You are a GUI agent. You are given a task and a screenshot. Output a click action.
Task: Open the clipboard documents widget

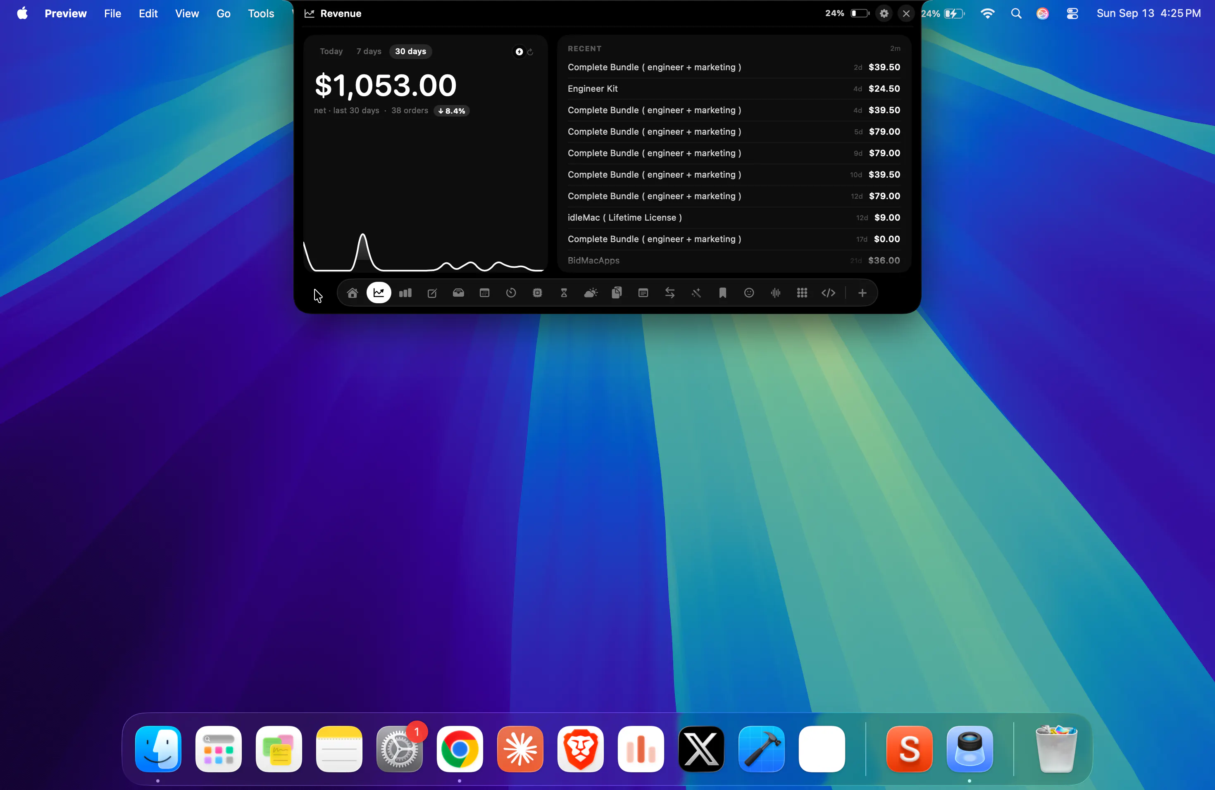tap(617, 293)
